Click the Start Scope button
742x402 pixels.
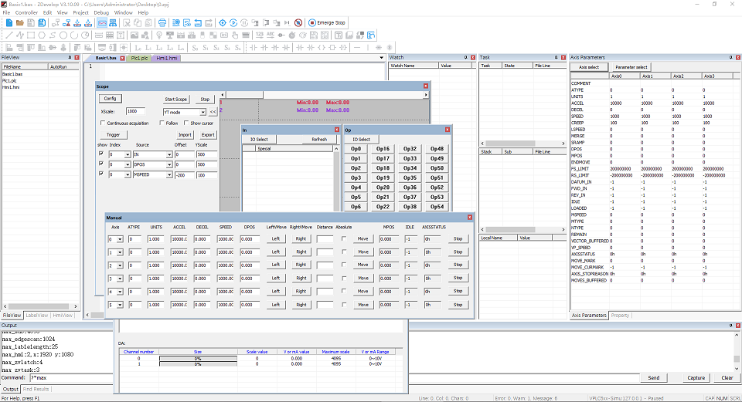tap(176, 100)
